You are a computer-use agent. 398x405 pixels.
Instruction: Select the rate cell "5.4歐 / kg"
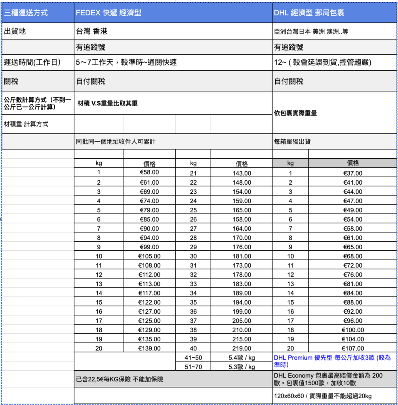pyautogui.click(x=242, y=358)
